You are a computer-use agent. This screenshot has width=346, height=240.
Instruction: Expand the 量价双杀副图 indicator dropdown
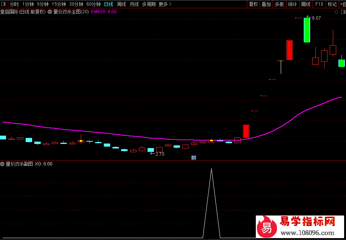(x=2, y=164)
